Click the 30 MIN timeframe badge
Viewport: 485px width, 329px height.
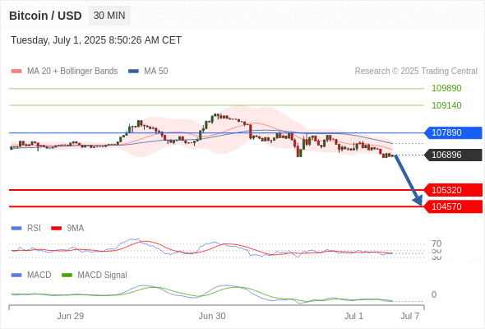pos(109,16)
